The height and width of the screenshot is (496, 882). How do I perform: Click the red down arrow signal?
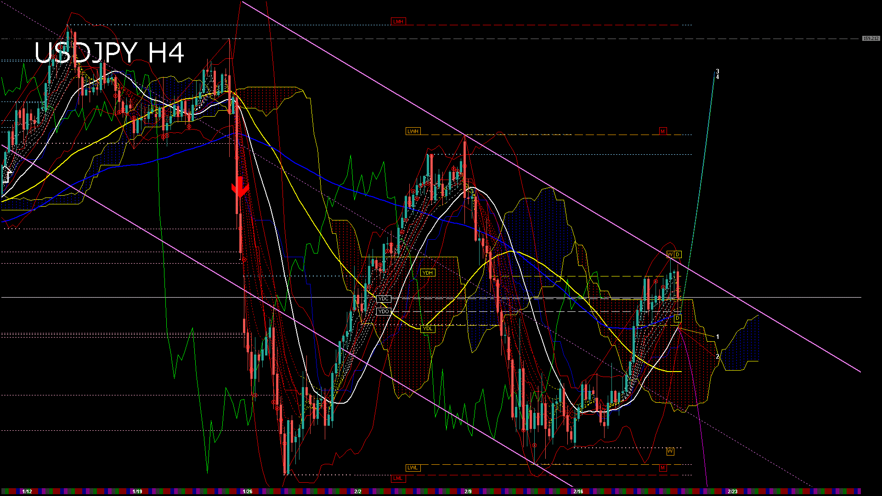click(x=239, y=187)
